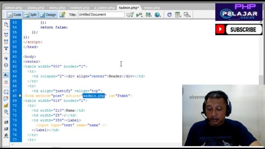Click 'return false;' on line 54

point(54,27)
